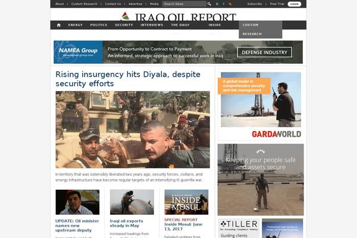
Task: Click the GardaWorld logo
Action: pyautogui.click(x=277, y=134)
